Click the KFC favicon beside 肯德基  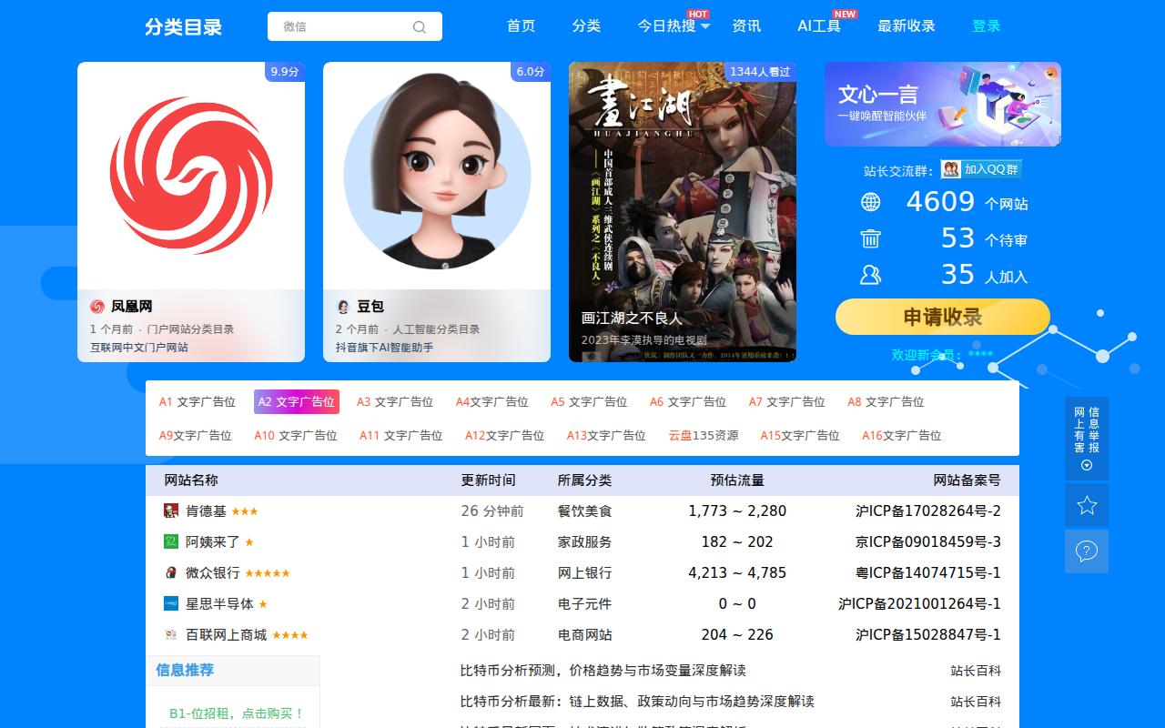click(171, 511)
